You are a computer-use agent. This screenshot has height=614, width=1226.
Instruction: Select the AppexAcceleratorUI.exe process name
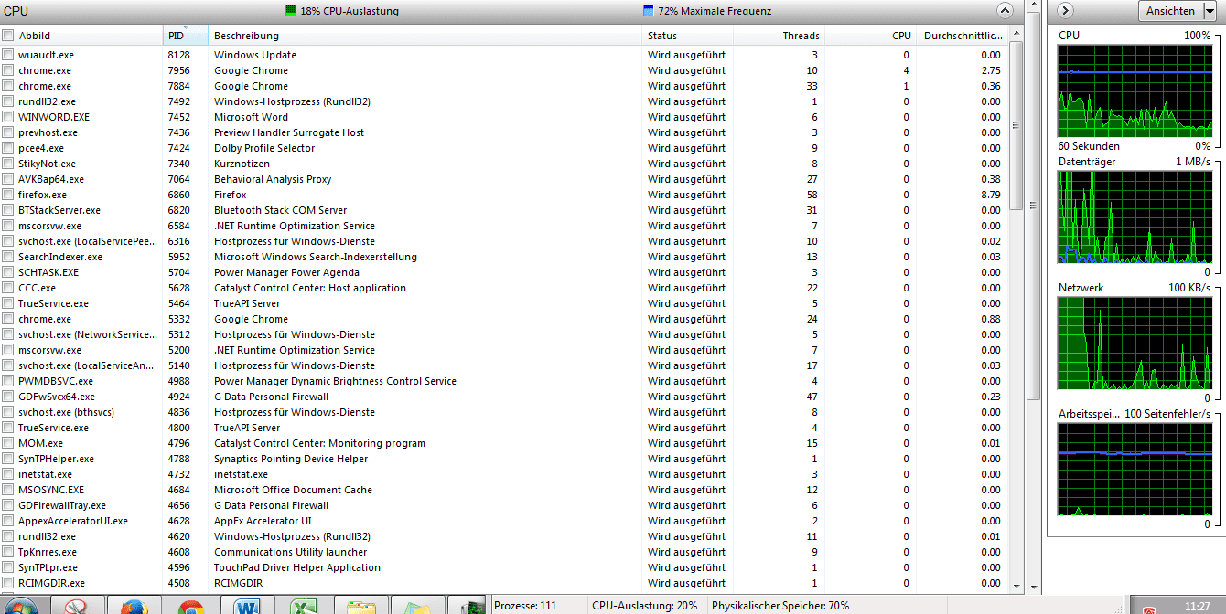click(73, 521)
